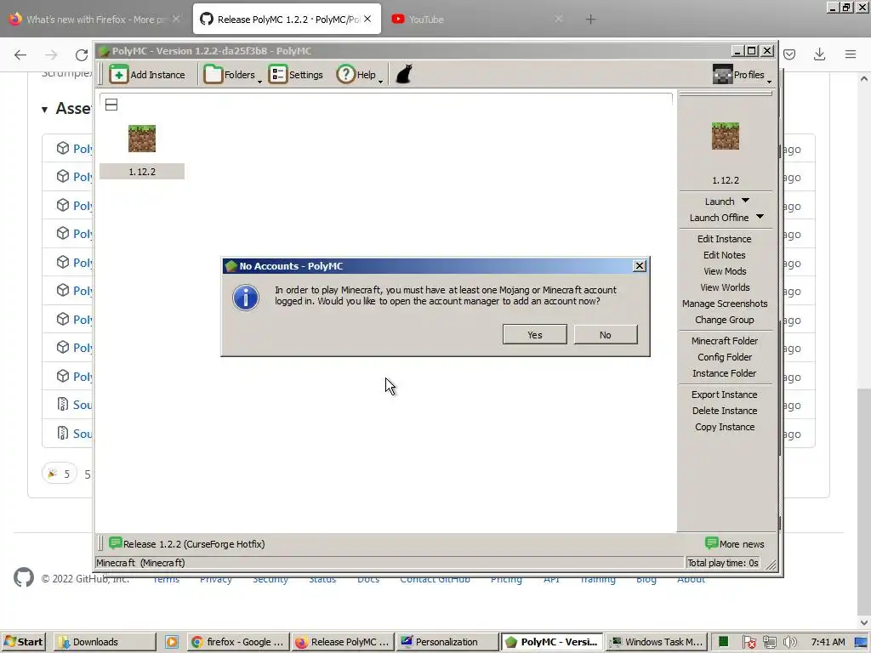Viewport: 871px width, 653px height.
Task: Click Export Instance
Action: pyautogui.click(x=725, y=395)
